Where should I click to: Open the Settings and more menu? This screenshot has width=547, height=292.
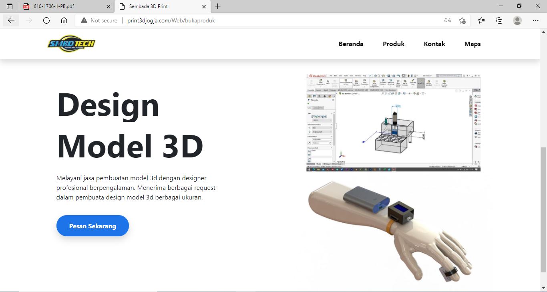(x=536, y=20)
